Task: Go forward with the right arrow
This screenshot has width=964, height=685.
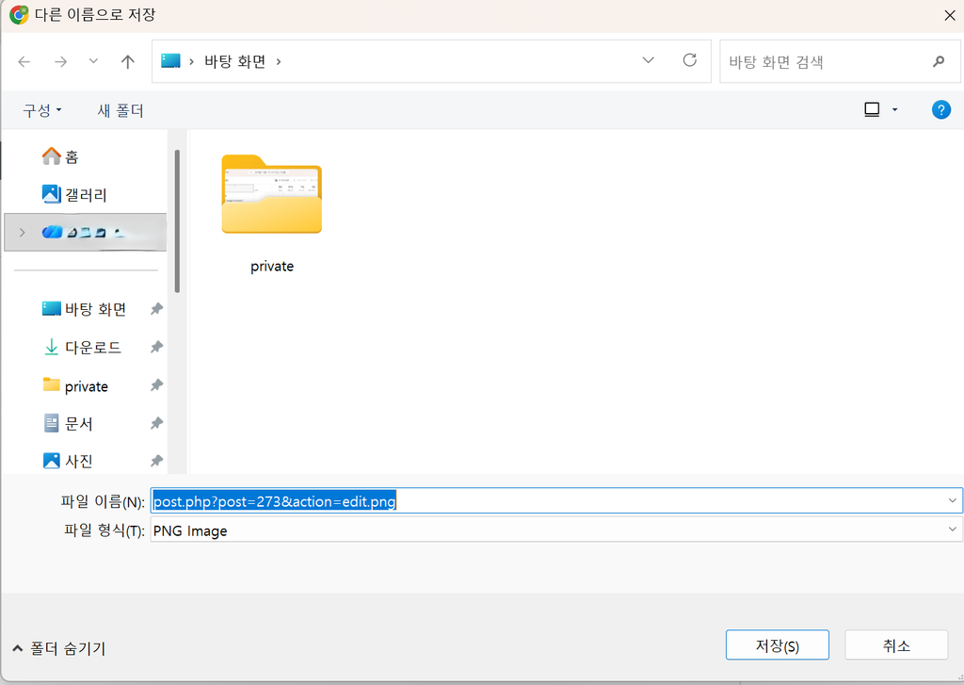Action: pos(60,61)
